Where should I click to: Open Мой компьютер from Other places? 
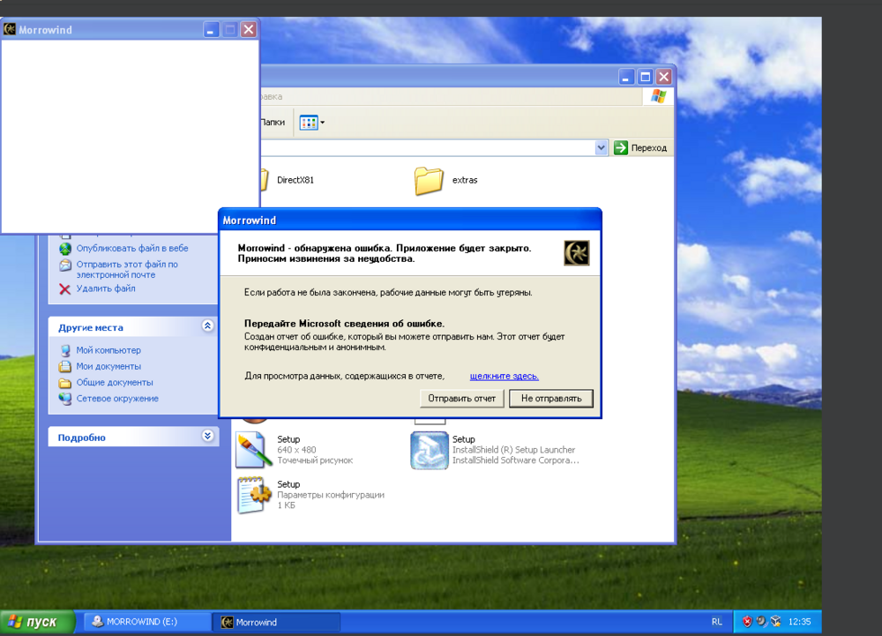tap(108, 350)
